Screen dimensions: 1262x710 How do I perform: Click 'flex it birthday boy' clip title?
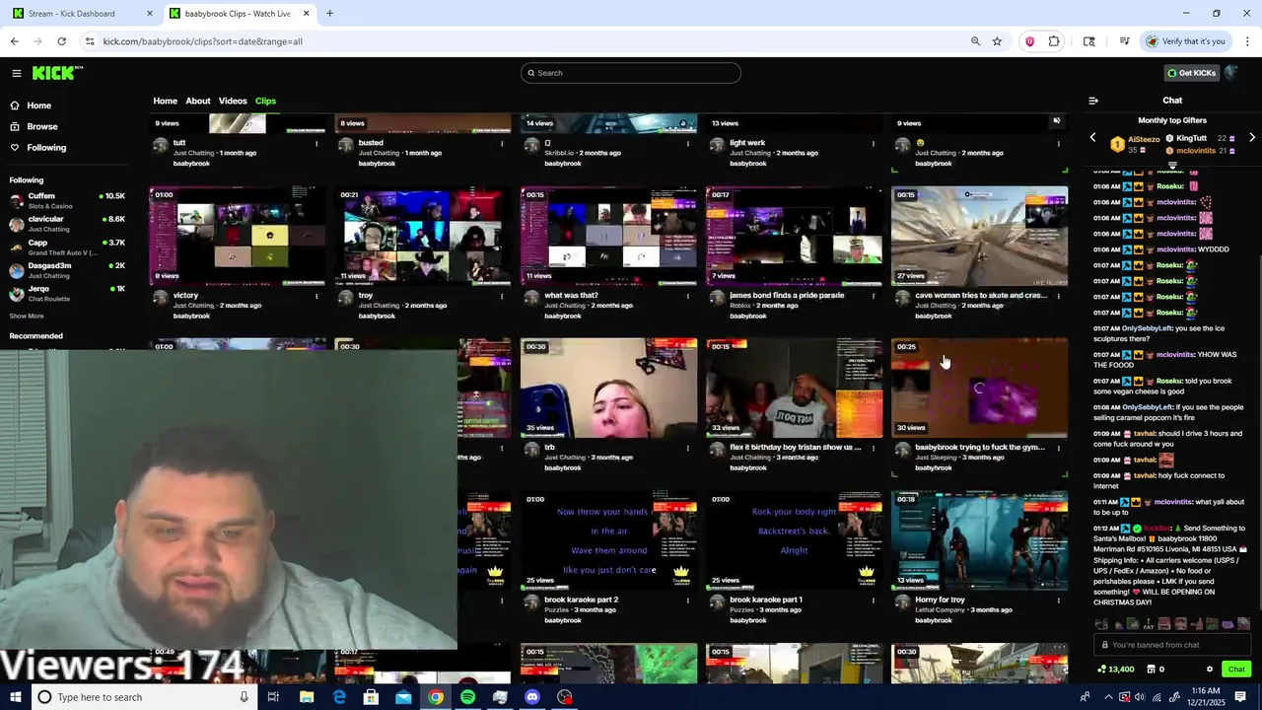tap(795, 448)
